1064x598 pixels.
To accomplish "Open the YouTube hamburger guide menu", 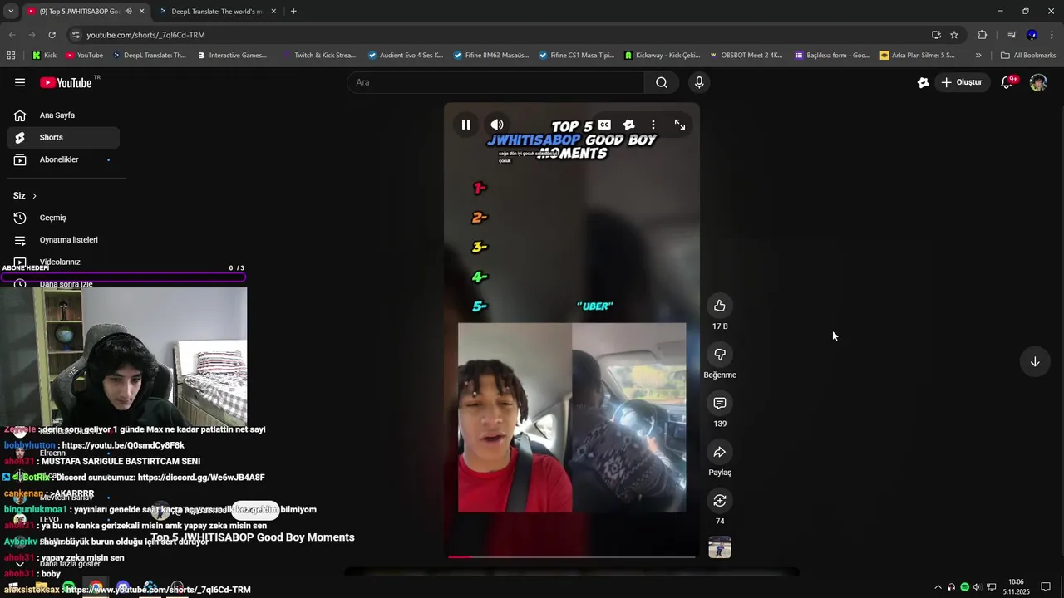I will [20, 82].
